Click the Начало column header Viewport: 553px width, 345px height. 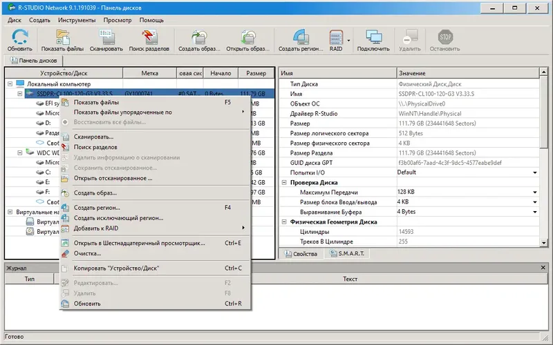(221, 73)
